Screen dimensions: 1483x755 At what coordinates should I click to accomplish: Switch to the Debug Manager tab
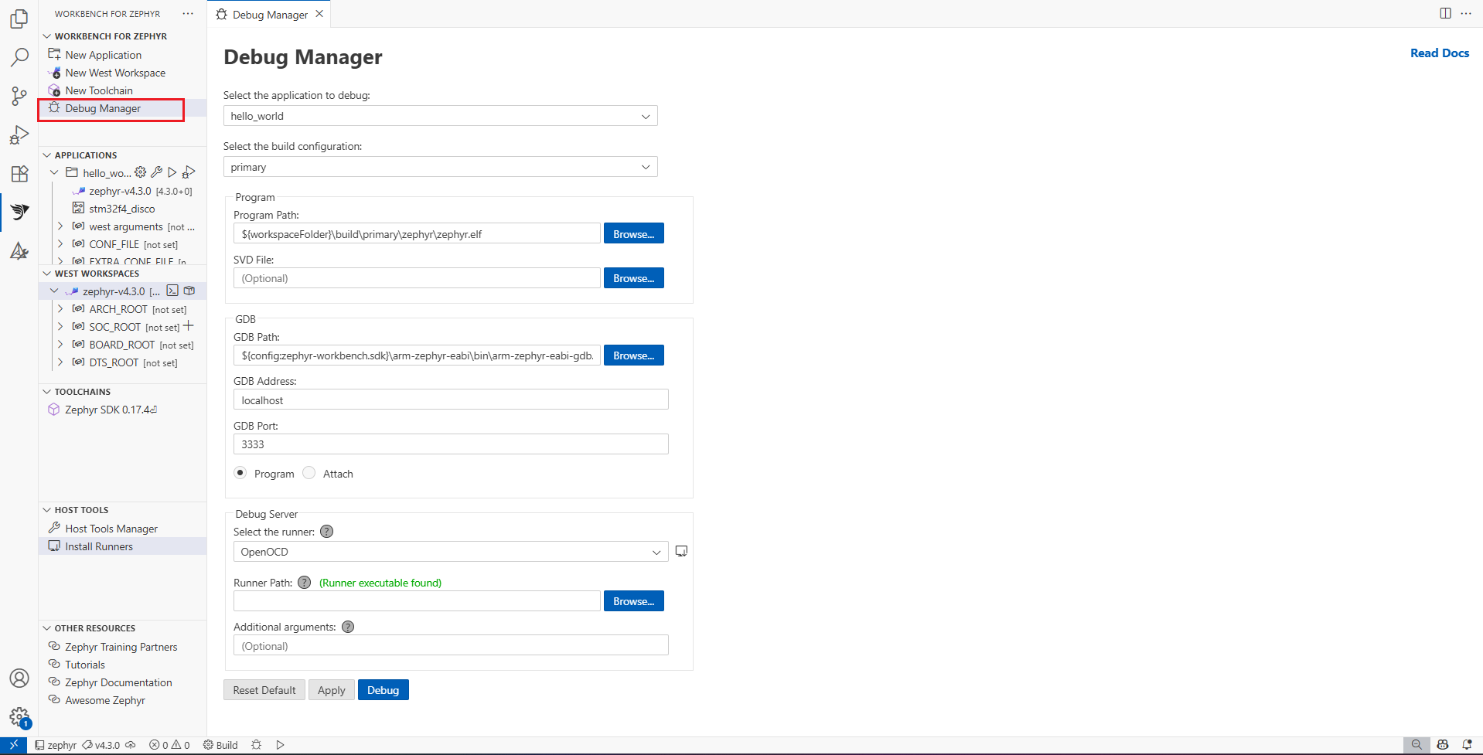click(x=270, y=14)
